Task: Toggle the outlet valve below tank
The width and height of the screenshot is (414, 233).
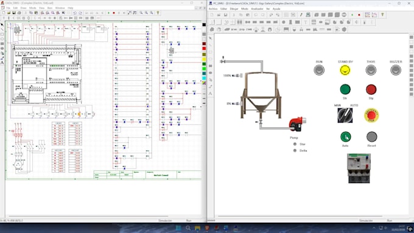Action: tap(260, 122)
